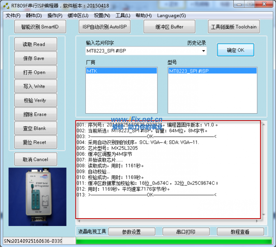Confirm with the 确定 OK button
Viewport: 276px width, 247px height.
click(235, 50)
